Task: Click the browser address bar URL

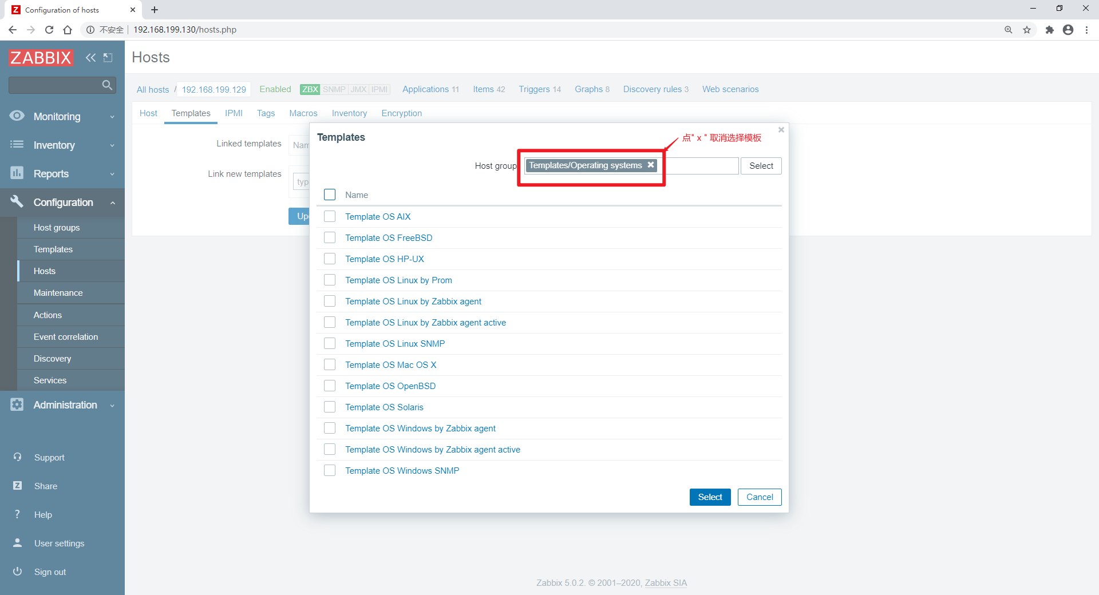Action: [185, 30]
